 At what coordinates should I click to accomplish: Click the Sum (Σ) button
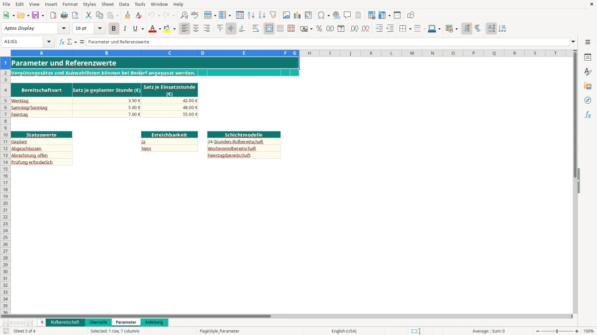tap(69, 42)
